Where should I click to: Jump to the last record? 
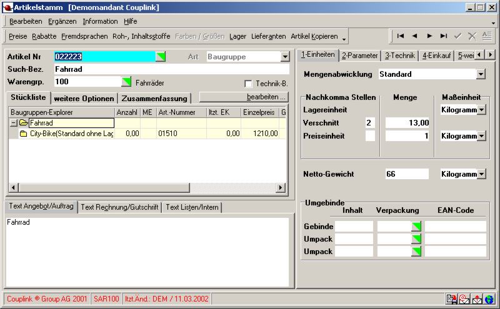pyautogui.click(x=444, y=36)
